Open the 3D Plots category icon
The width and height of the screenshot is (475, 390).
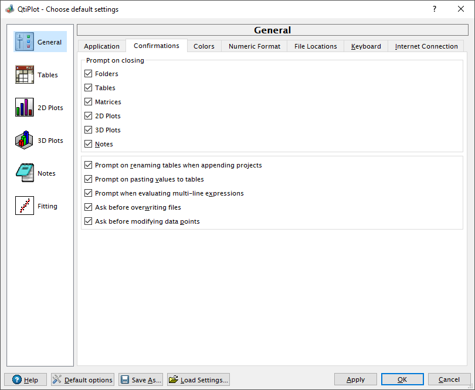coord(24,140)
